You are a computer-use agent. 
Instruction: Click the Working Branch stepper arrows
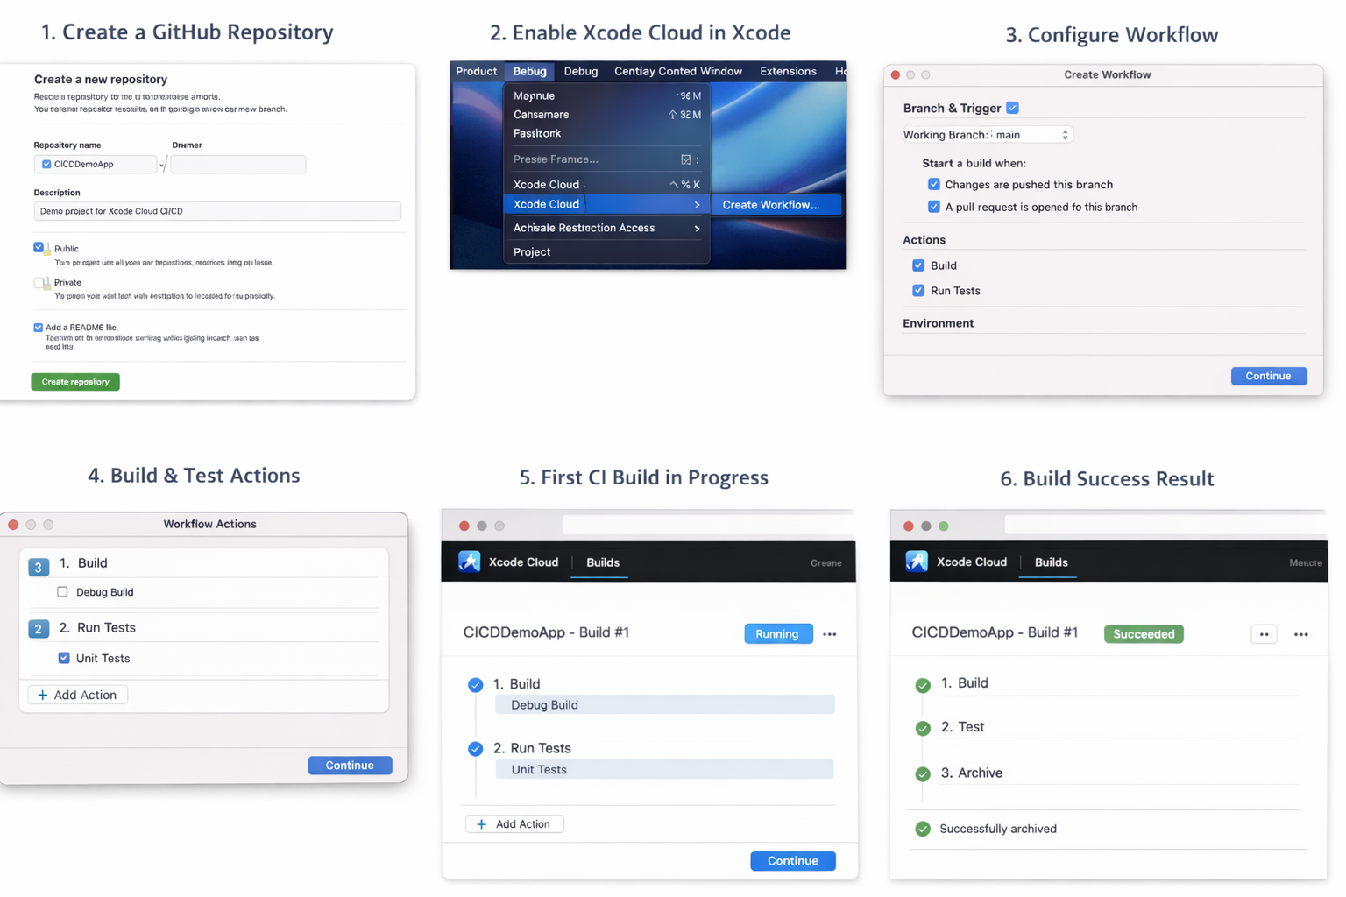point(1064,134)
